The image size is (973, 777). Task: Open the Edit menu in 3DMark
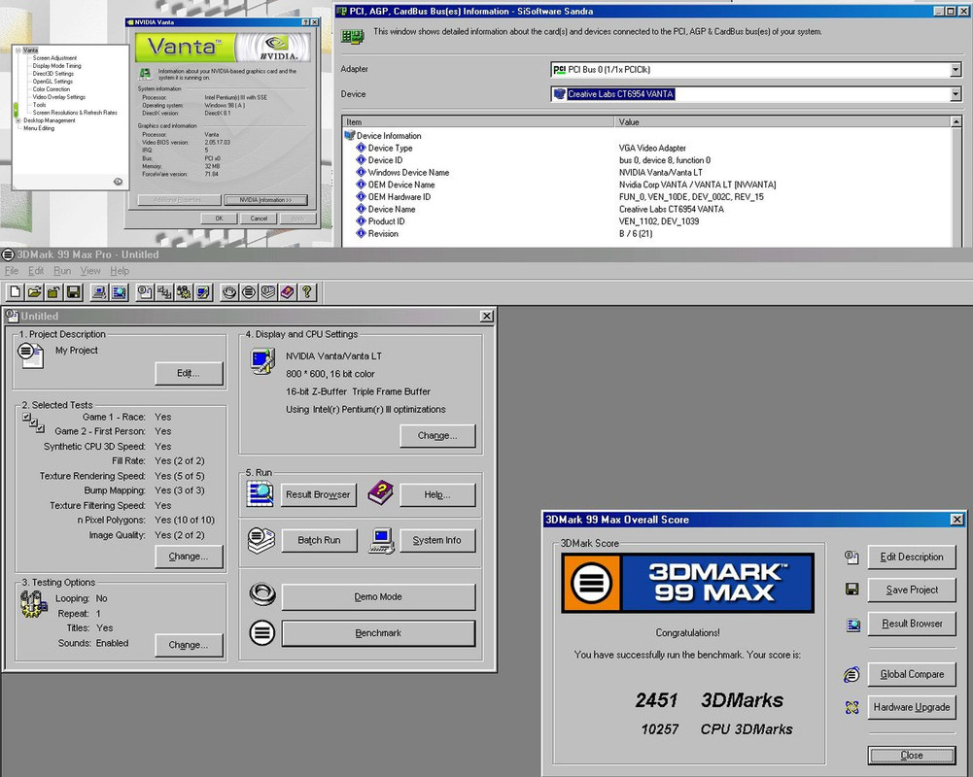click(x=36, y=271)
